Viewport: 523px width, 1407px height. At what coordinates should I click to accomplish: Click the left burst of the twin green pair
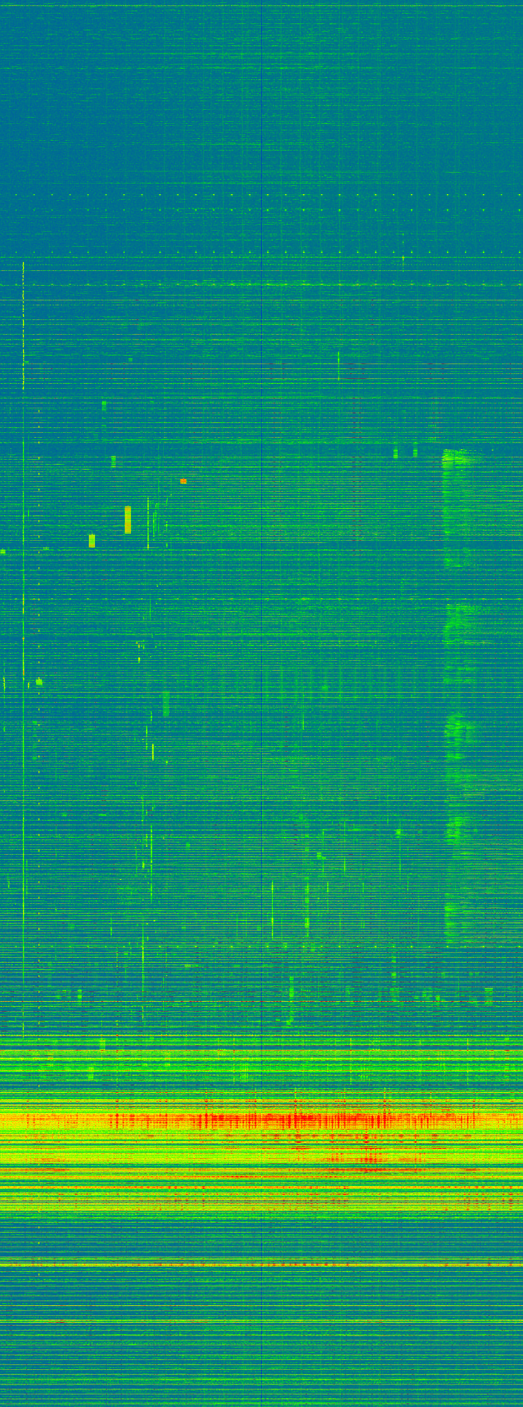point(395,452)
